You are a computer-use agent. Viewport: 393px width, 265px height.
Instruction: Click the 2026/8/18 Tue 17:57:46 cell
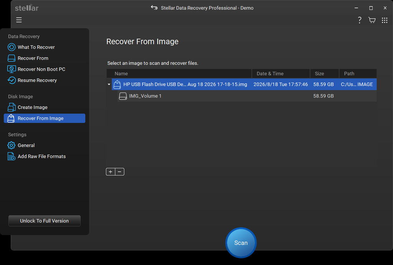(281, 85)
